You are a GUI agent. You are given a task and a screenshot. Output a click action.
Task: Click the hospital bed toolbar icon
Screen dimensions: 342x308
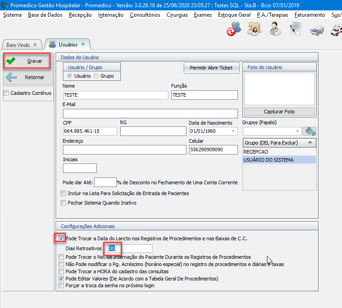(316, 31)
